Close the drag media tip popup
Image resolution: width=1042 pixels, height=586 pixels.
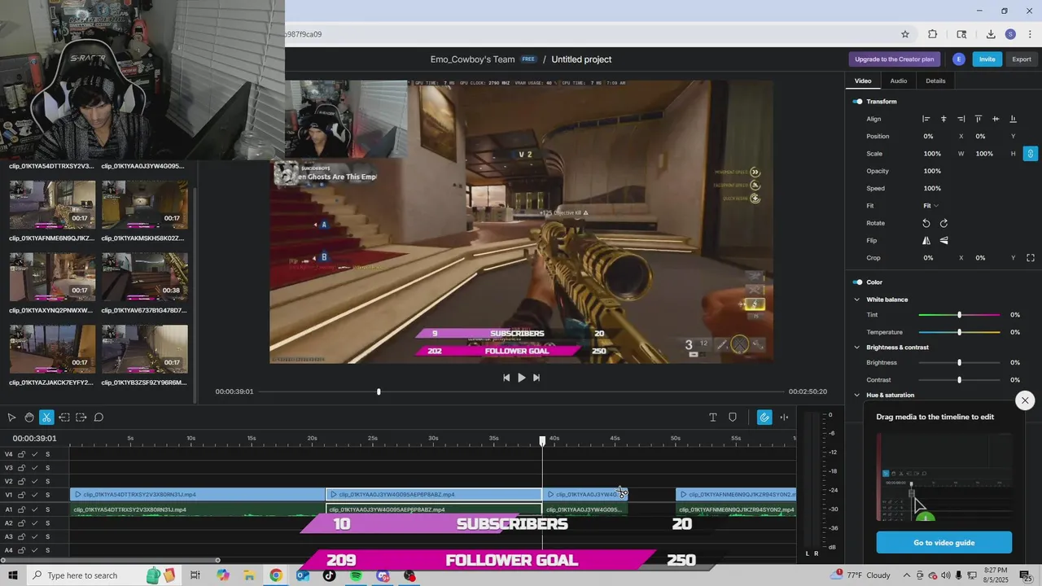1025,400
